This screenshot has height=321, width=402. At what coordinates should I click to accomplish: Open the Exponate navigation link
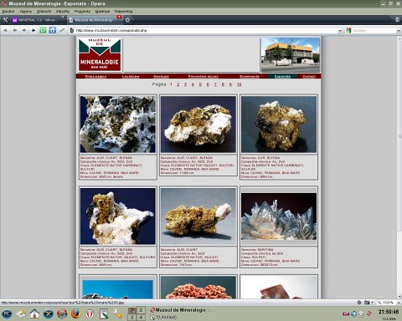(x=282, y=76)
